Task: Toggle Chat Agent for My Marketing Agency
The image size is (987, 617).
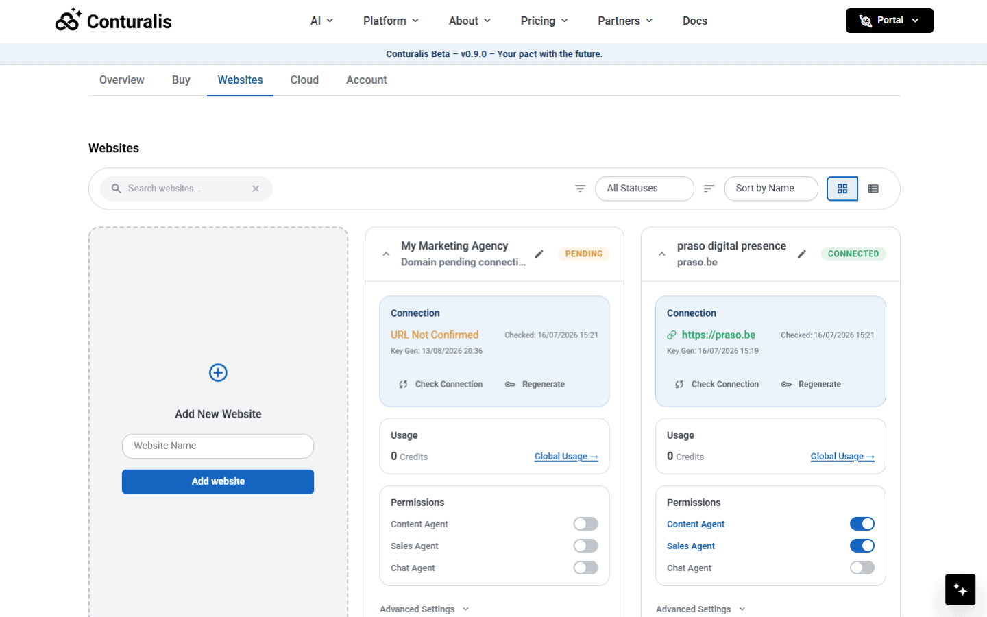Action: (586, 568)
